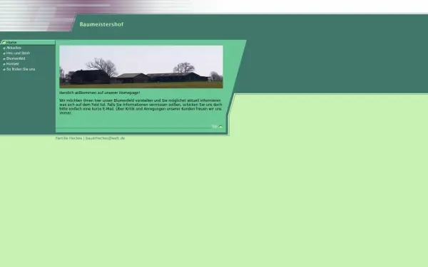
Task: Open the Blumenfeld menu entry
Action: click(16, 58)
